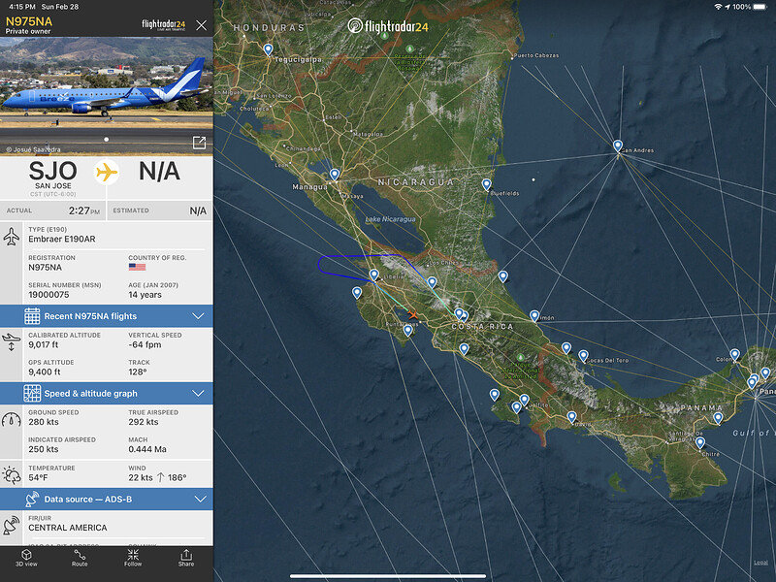
Task: Tap the true airspeed 292 kts value
Action: click(144, 422)
